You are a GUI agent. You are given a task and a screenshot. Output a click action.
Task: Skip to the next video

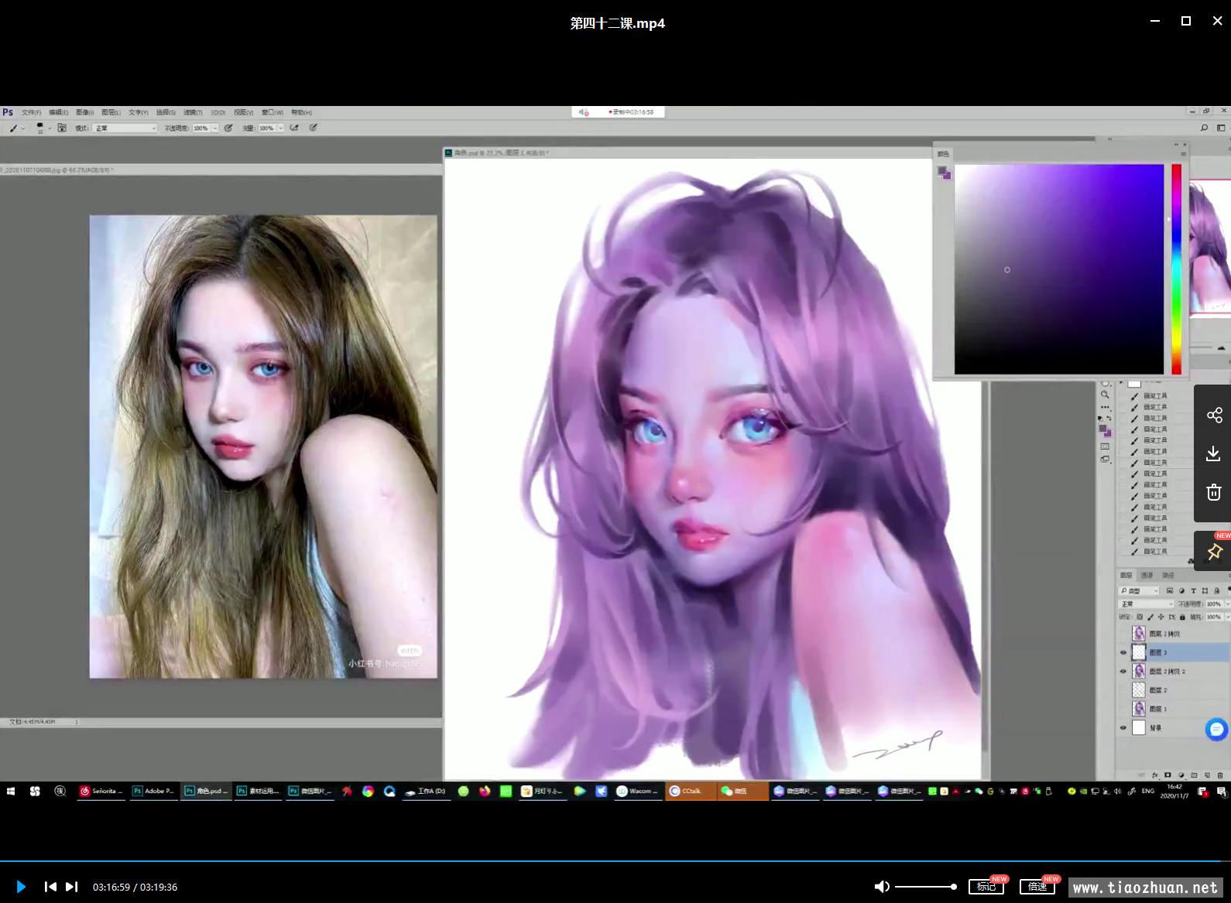point(71,887)
